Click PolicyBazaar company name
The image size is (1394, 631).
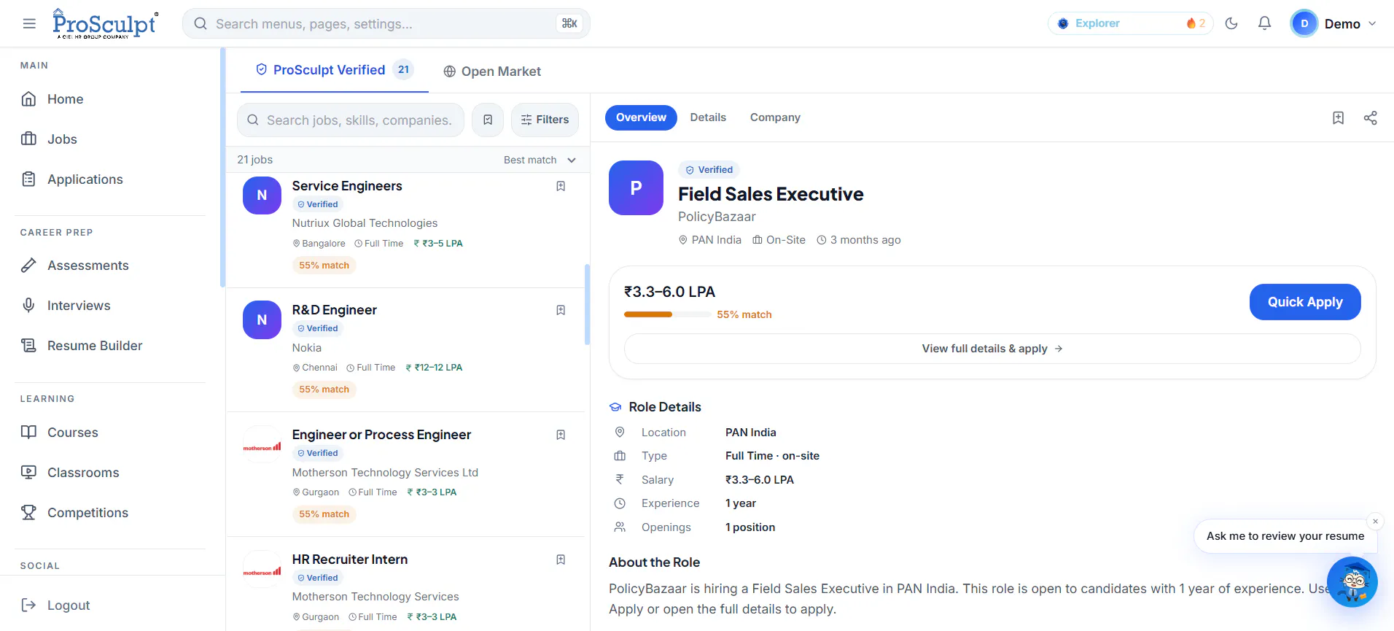[x=717, y=217]
